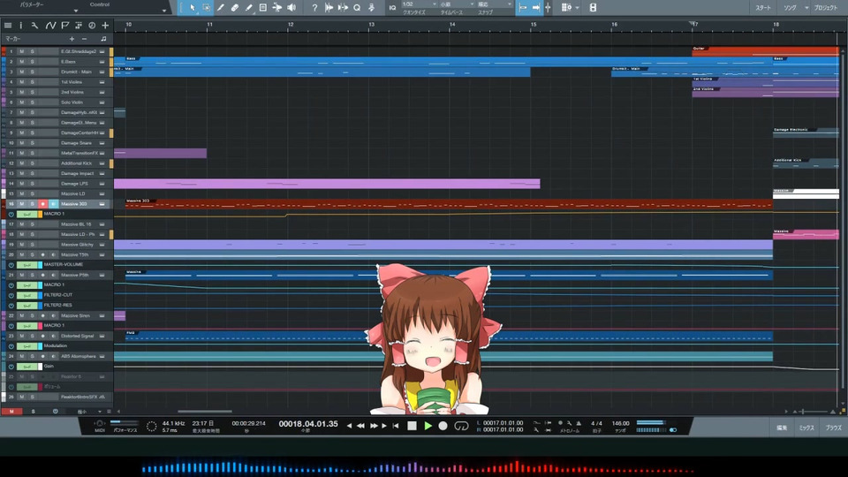848x477 pixels.
Task: Remove marker with minus button
Action: pos(85,39)
